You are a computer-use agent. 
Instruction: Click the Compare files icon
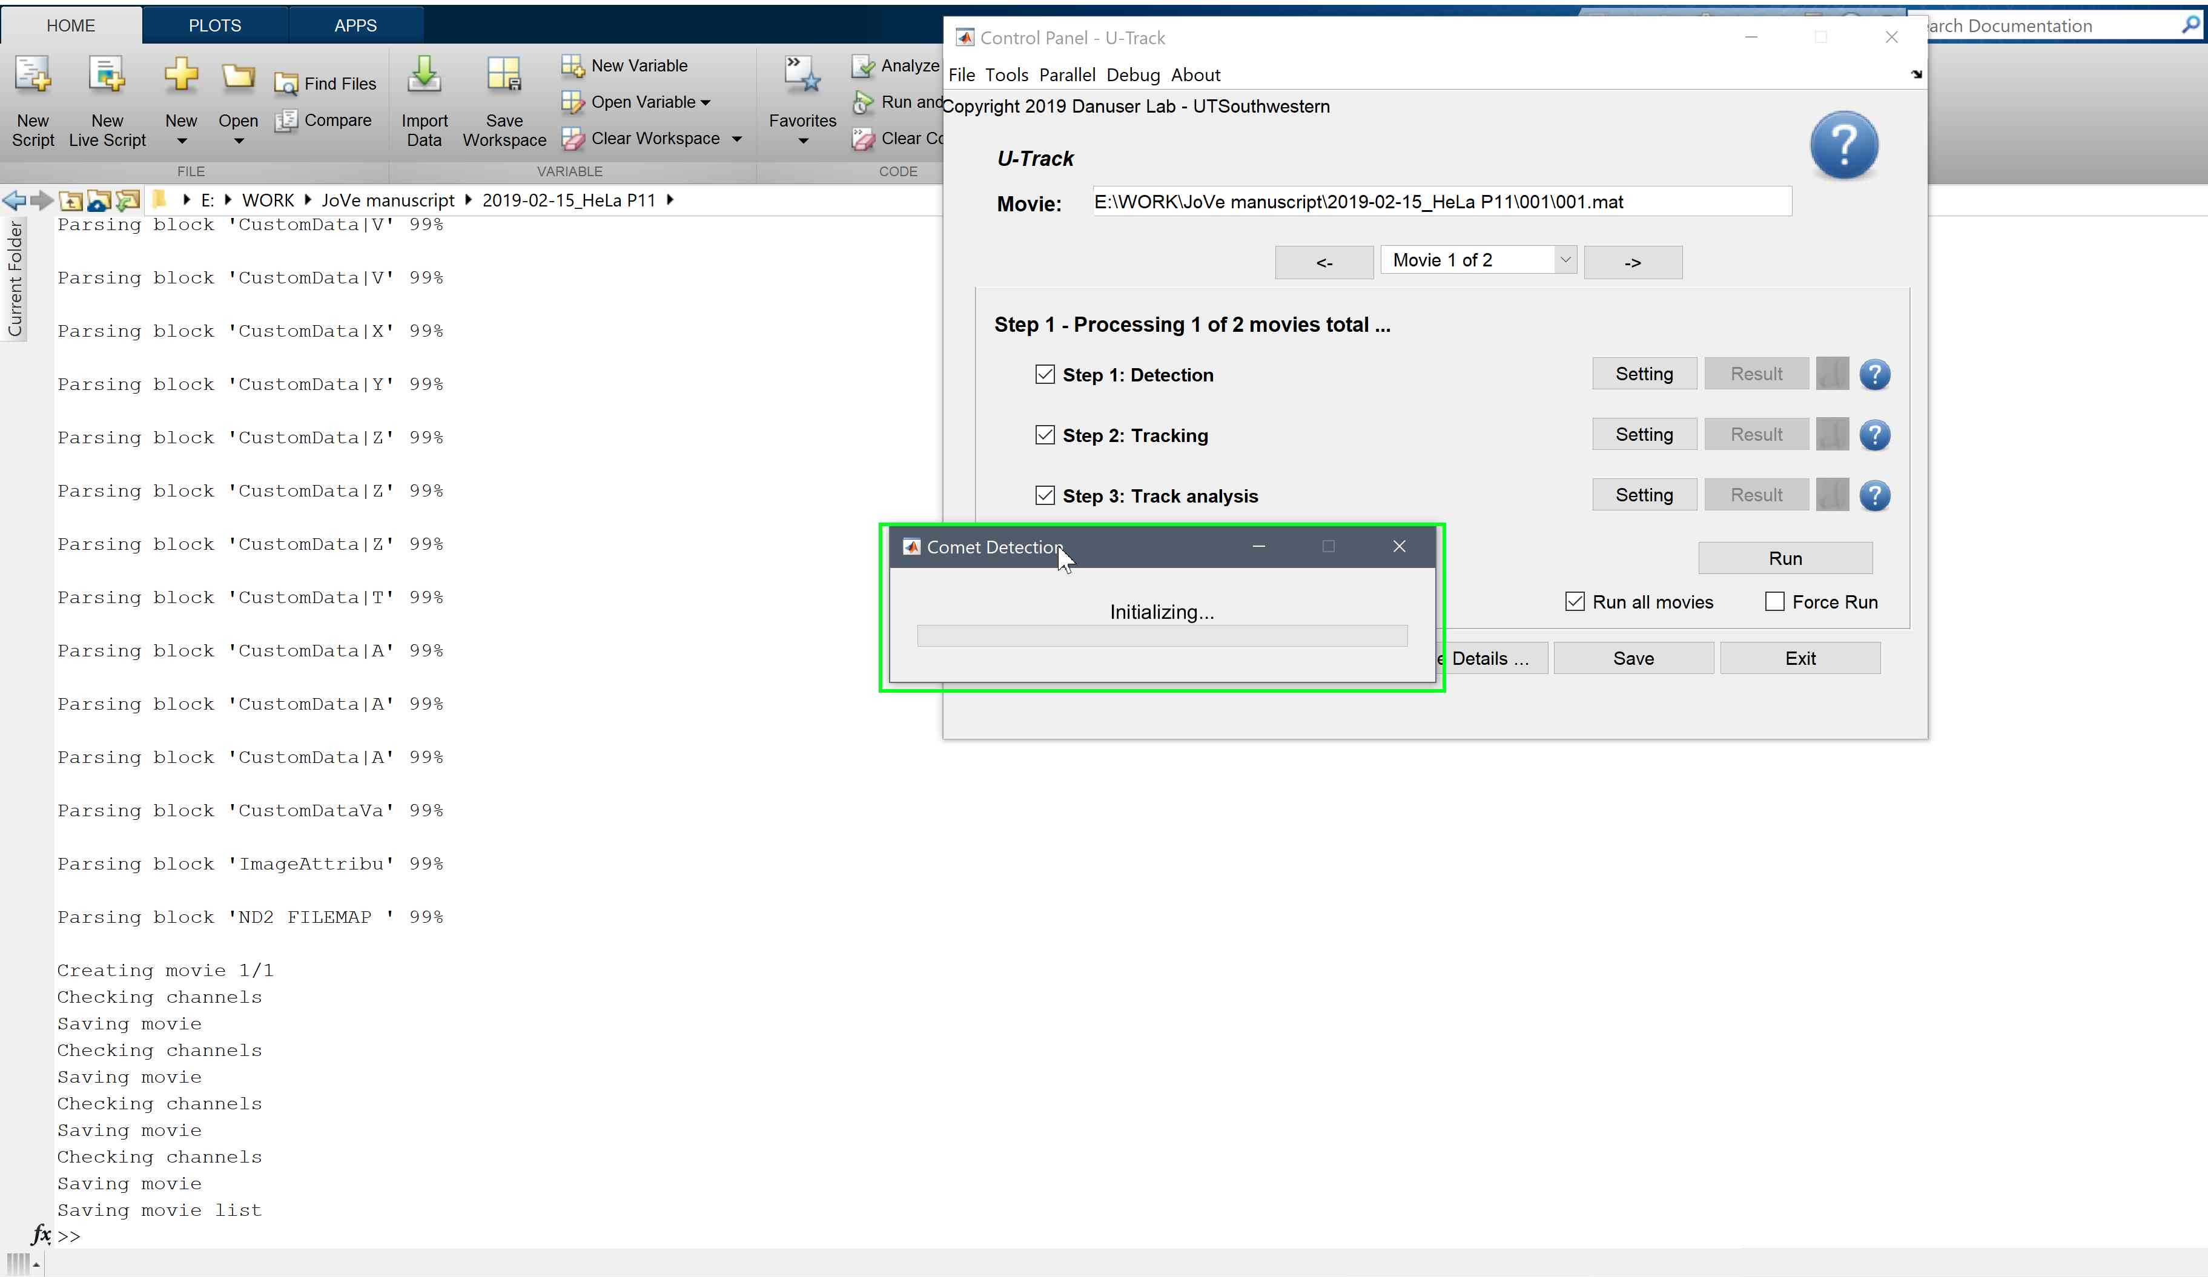click(x=286, y=121)
